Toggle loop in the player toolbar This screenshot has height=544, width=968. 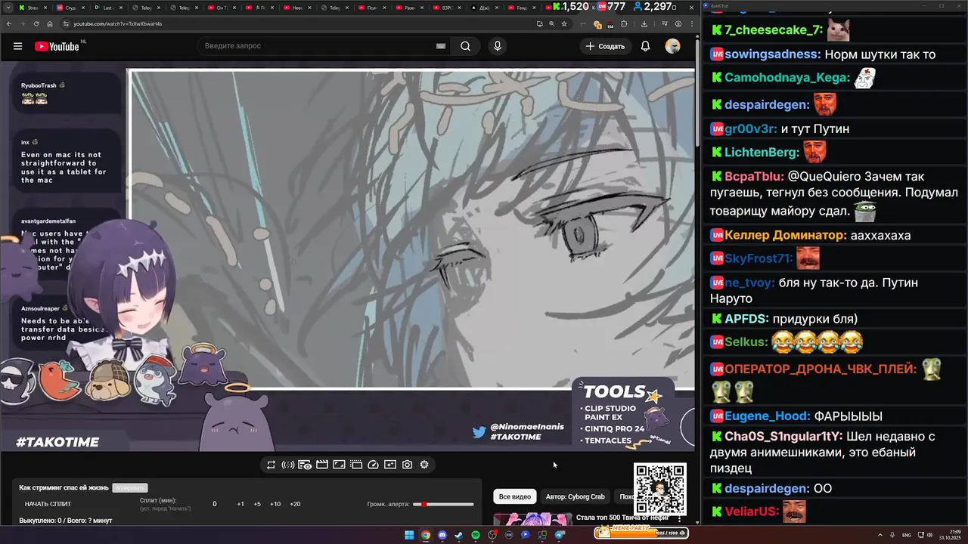[x=271, y=465]
